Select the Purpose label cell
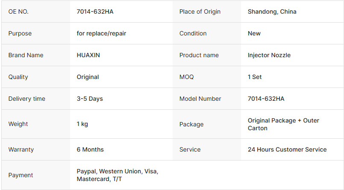 tap(36, 33)
